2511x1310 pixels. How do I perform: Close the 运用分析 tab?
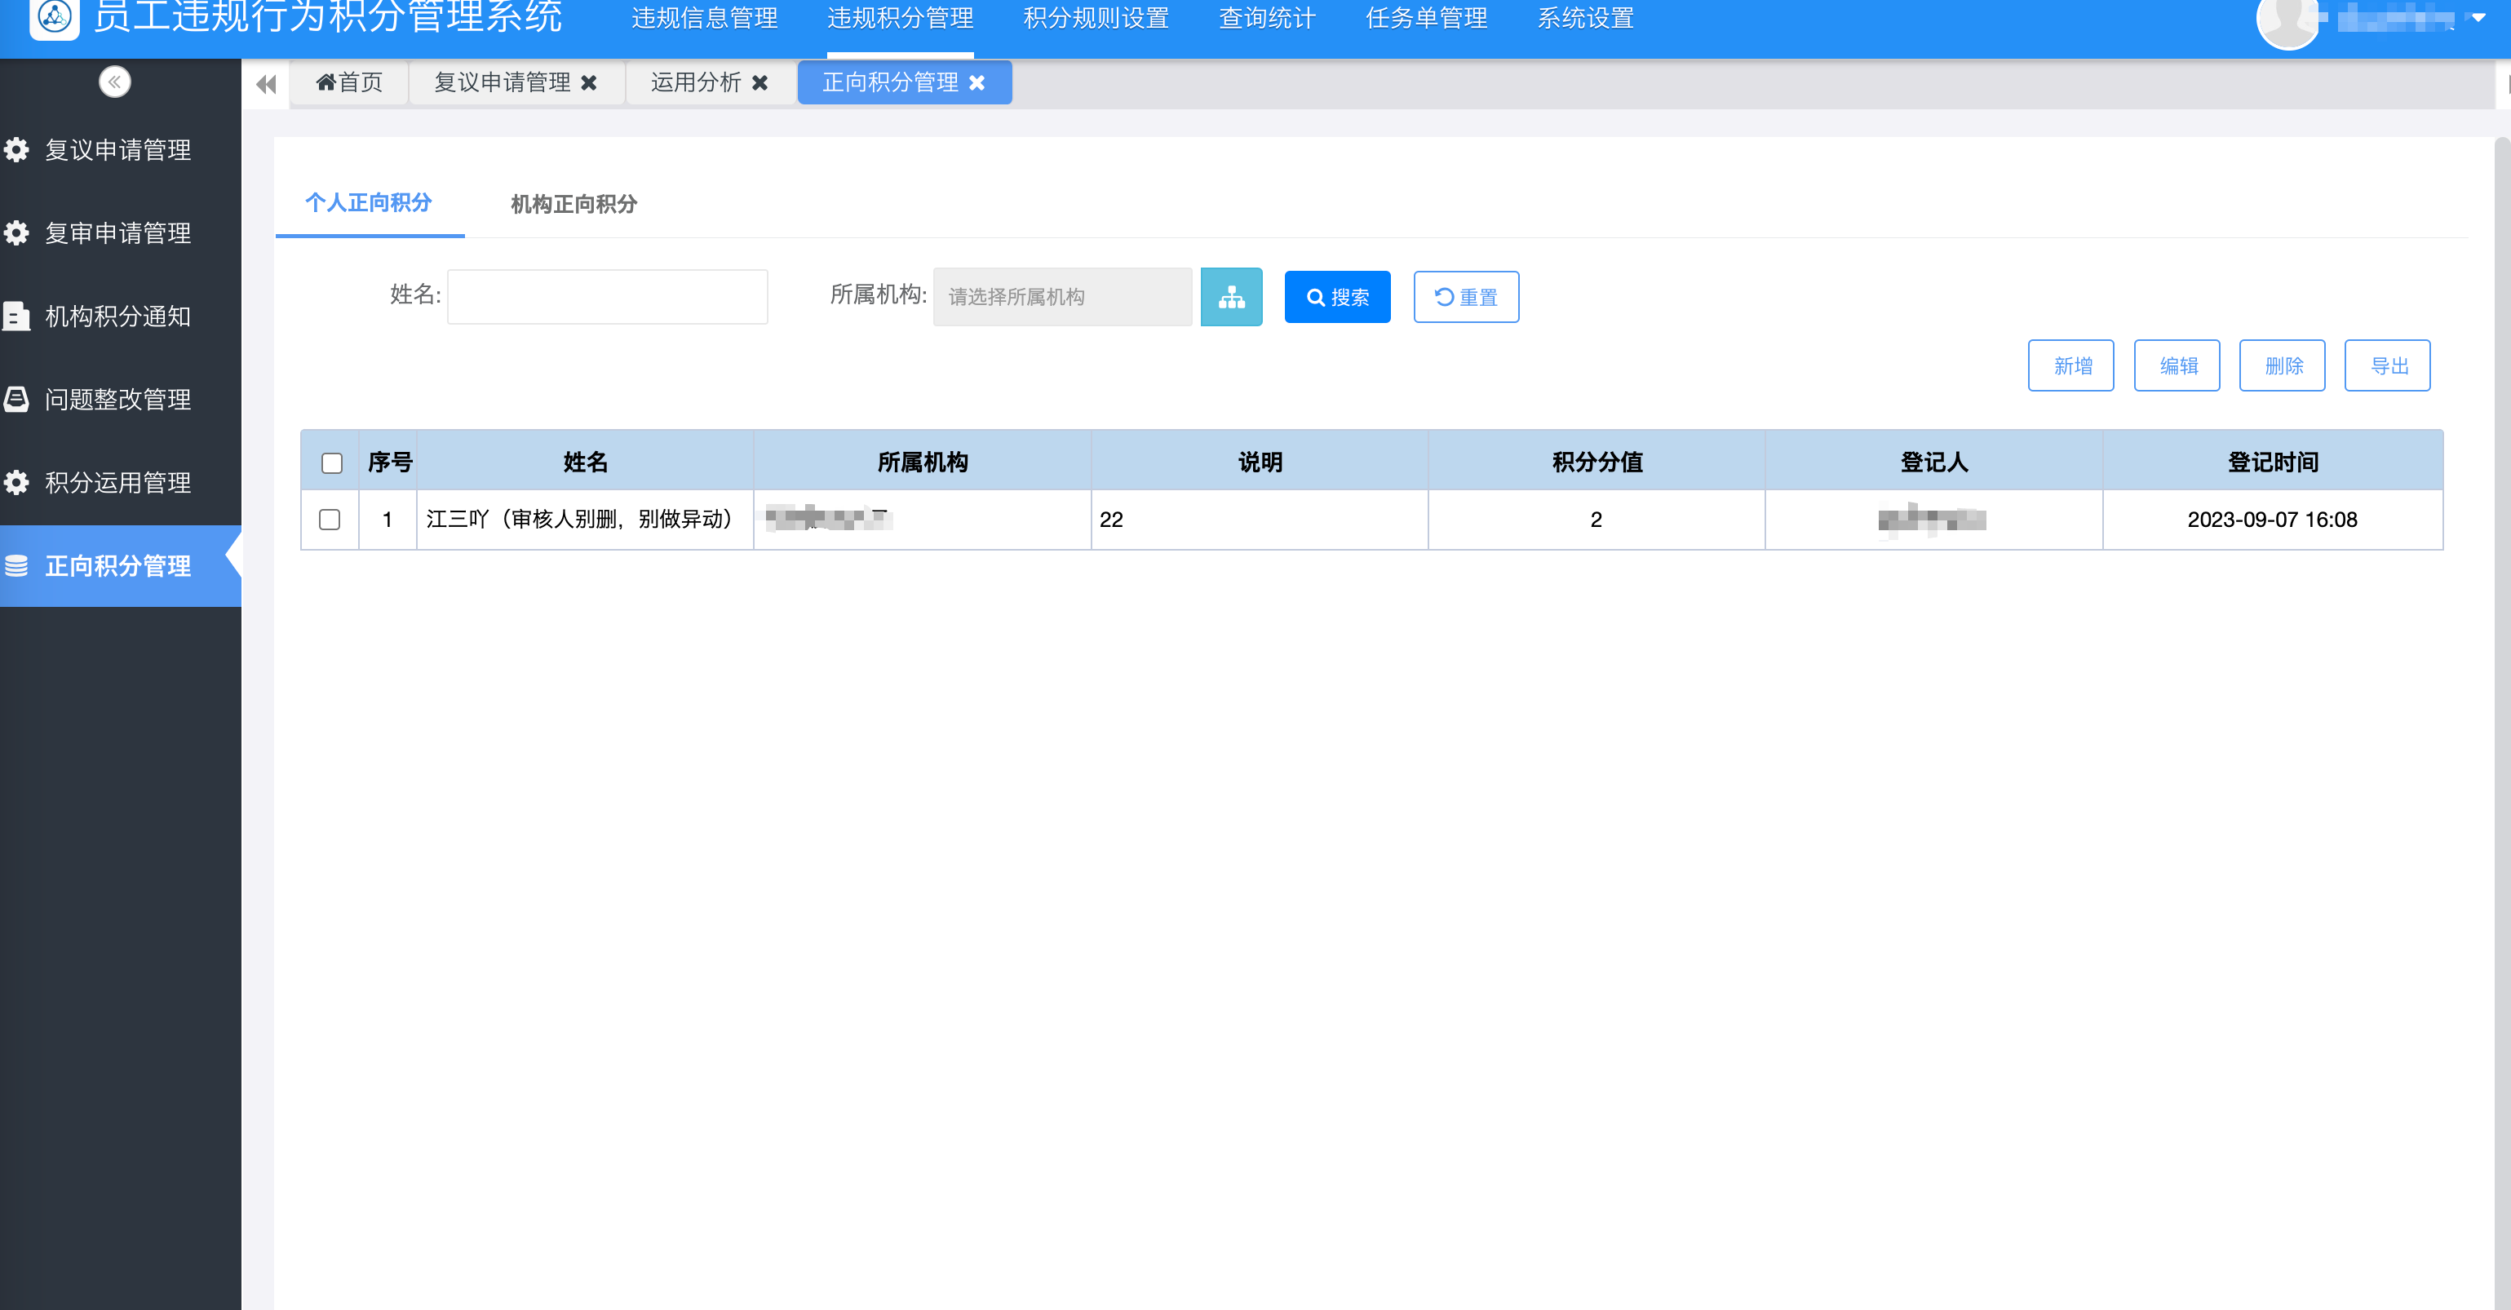(760, 84)
